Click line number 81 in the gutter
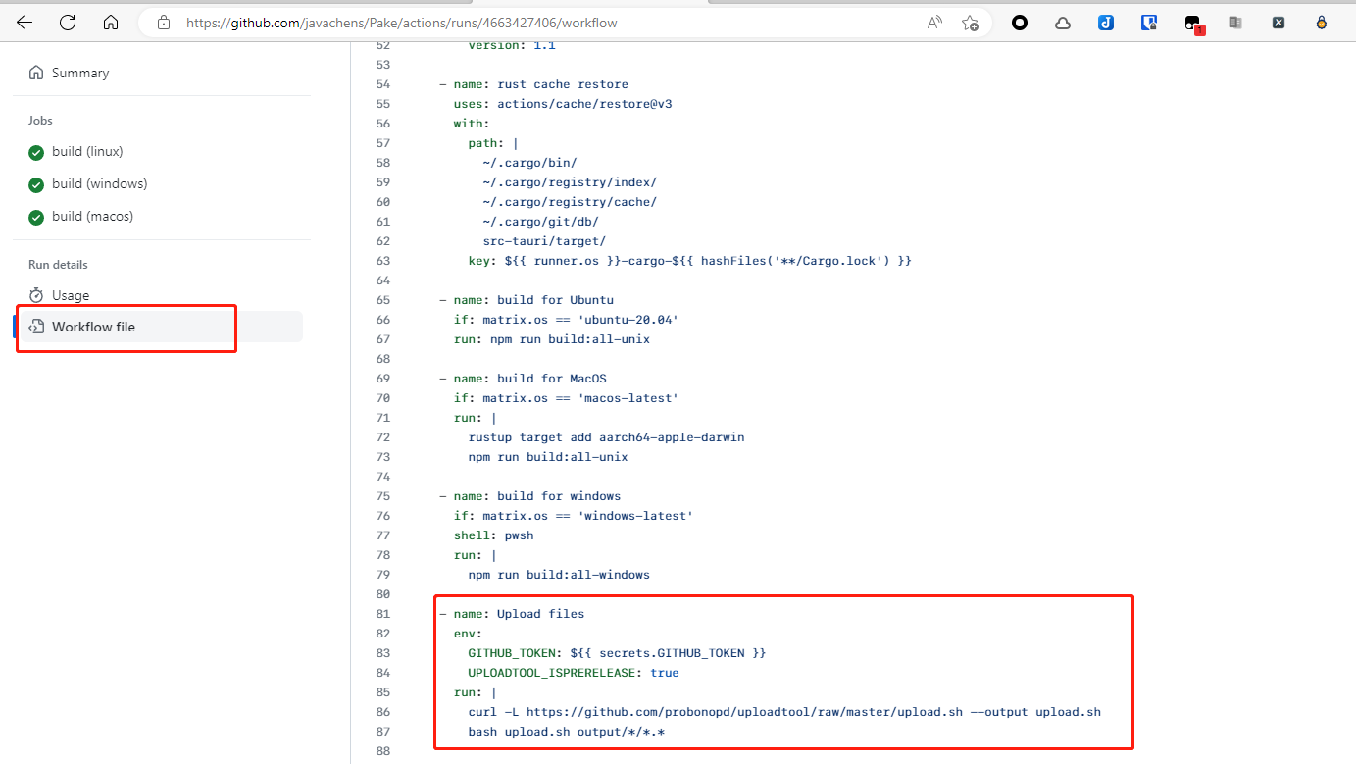1356x764 pixels. [382, 614]
